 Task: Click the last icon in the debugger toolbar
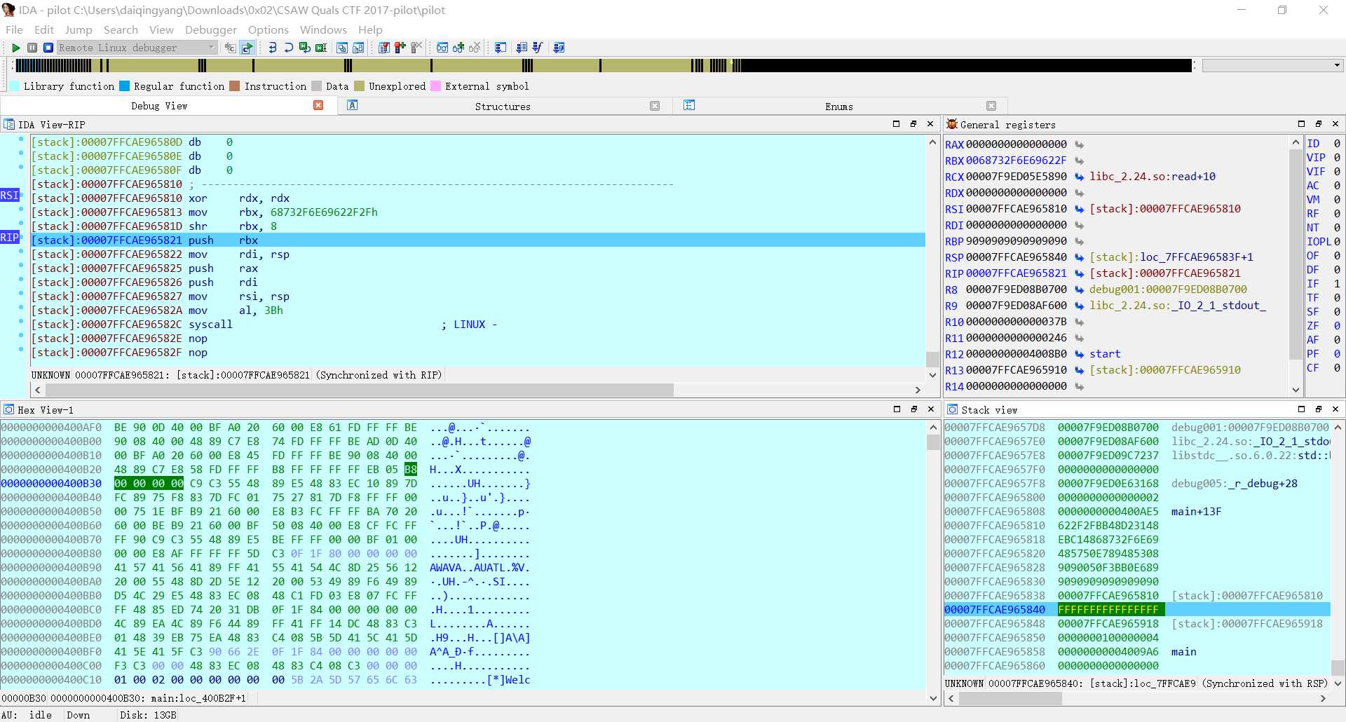click(x=559, y=48)
